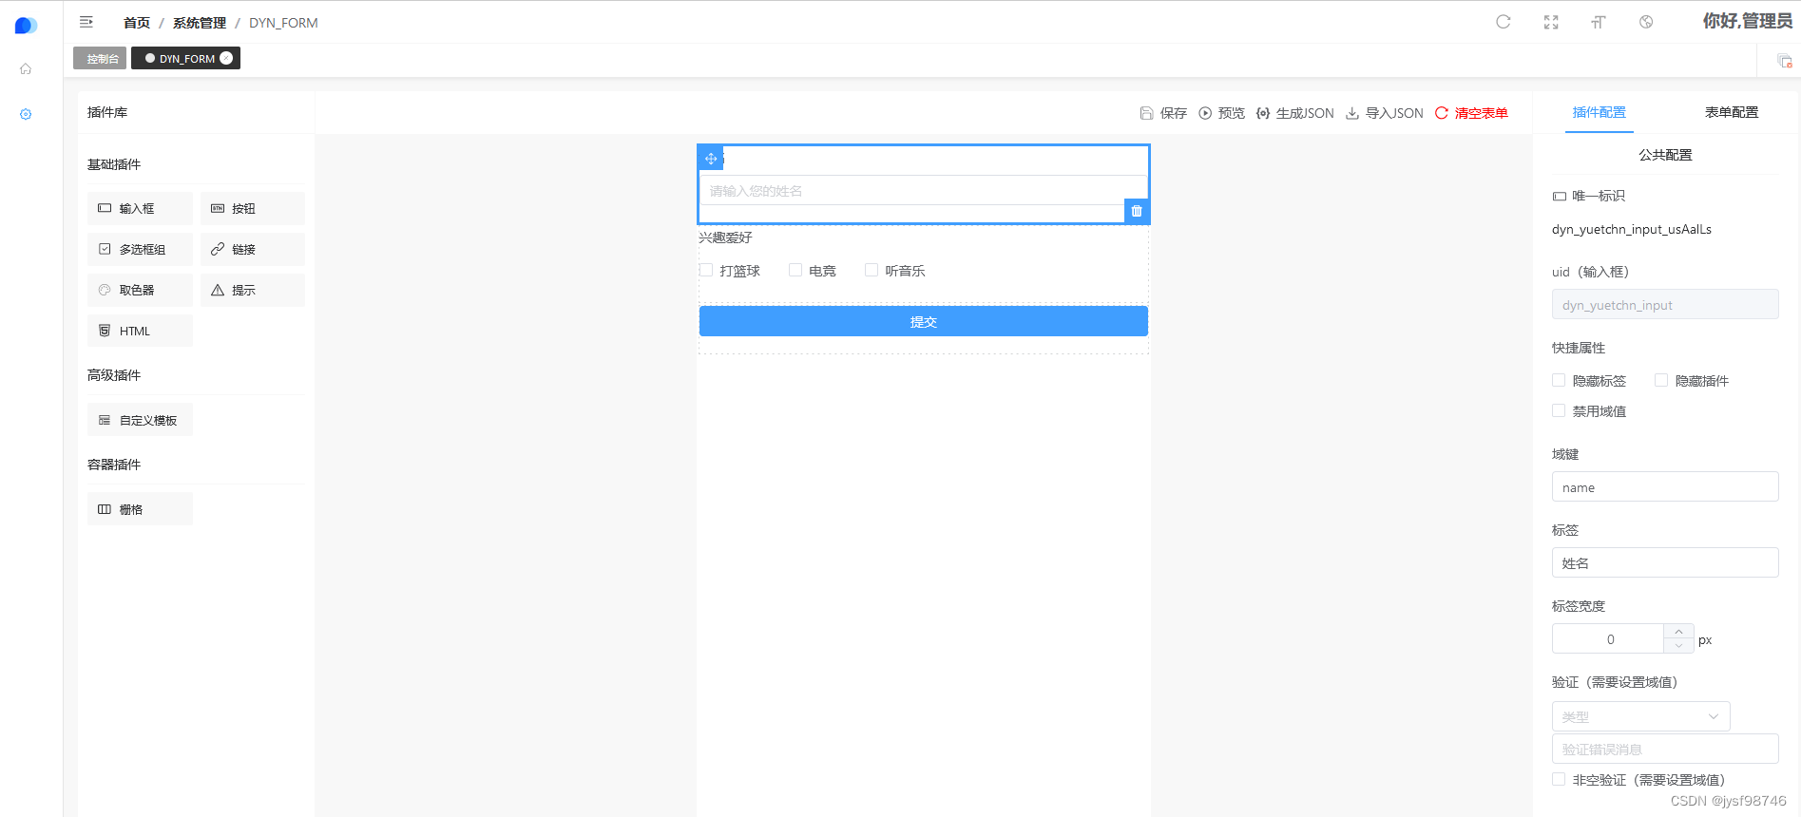
Task: Open the 控制台 tab
Action: point(100,58)
